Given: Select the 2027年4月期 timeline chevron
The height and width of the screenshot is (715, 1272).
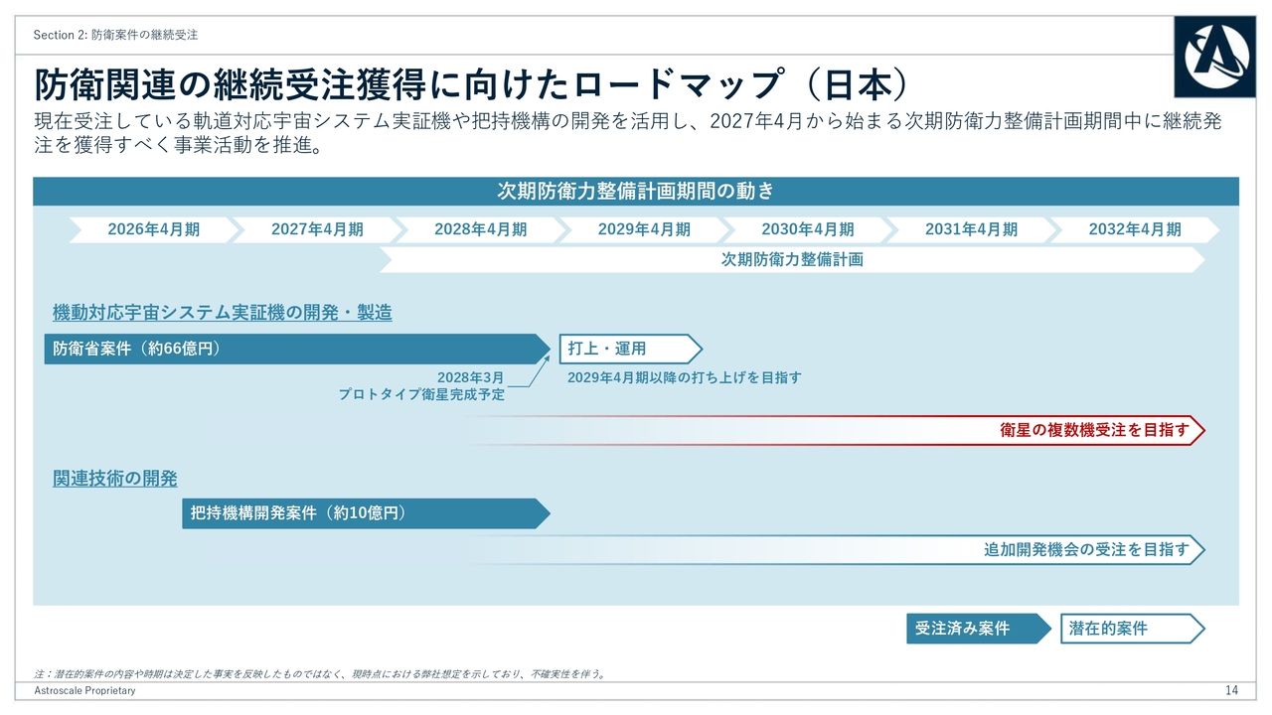Looking at the screenshot, I should coord(317,229).
